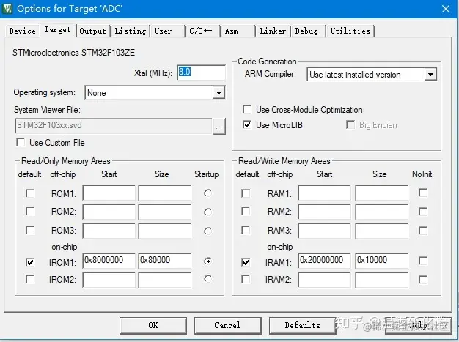Expand the Operating system dropdown
Screen dimensions: 459x342
[219, 93]
